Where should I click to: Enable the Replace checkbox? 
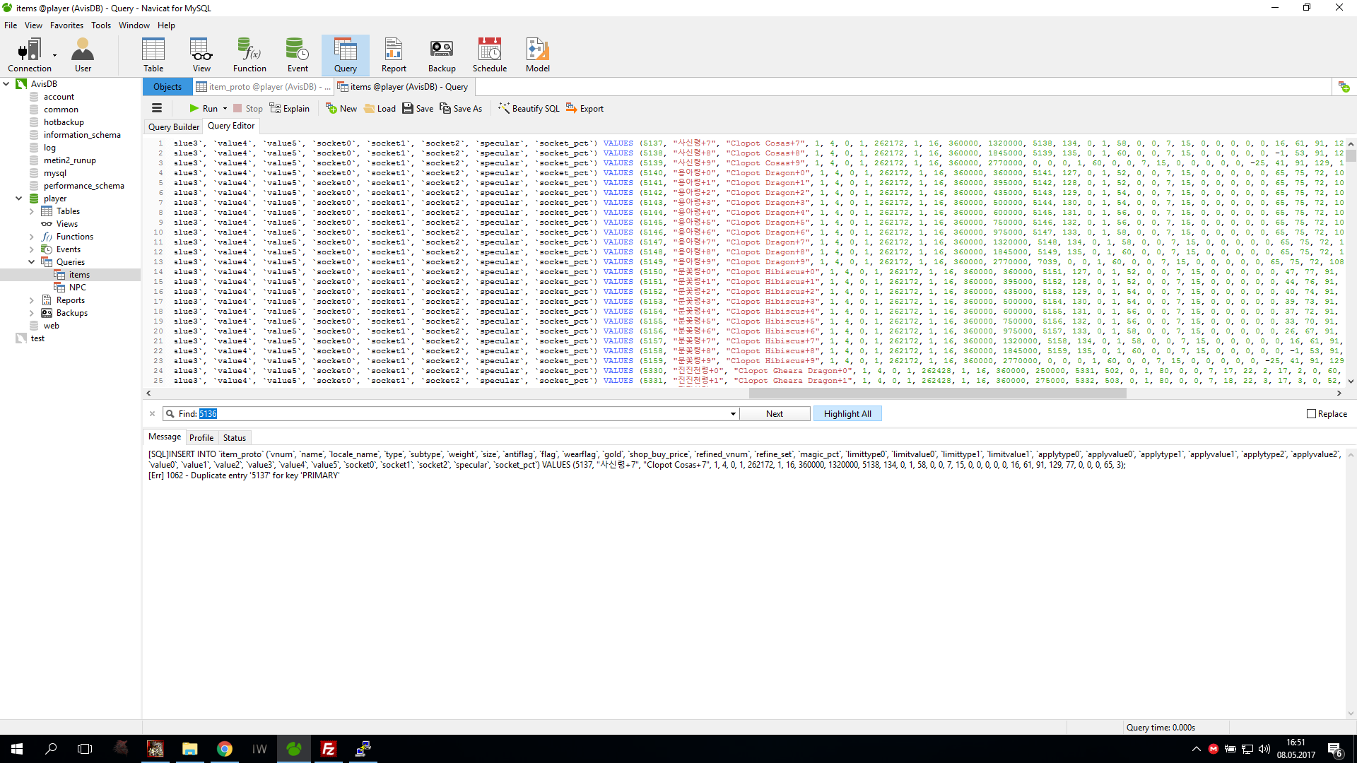pos(1311,414)
